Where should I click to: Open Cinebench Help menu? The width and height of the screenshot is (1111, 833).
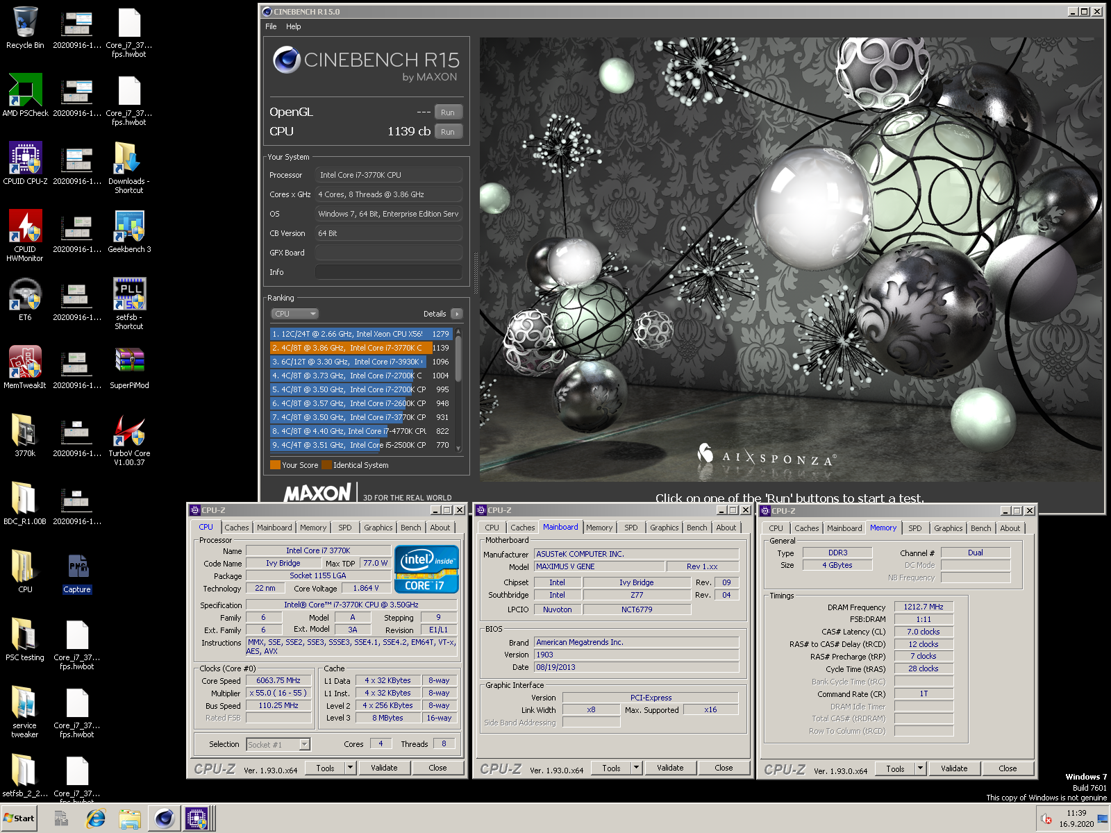coord(294,26)
